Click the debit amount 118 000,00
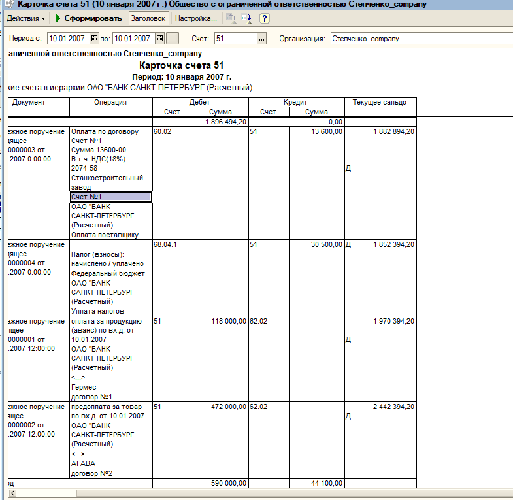513x500 pixels. [x=229, y=322]
